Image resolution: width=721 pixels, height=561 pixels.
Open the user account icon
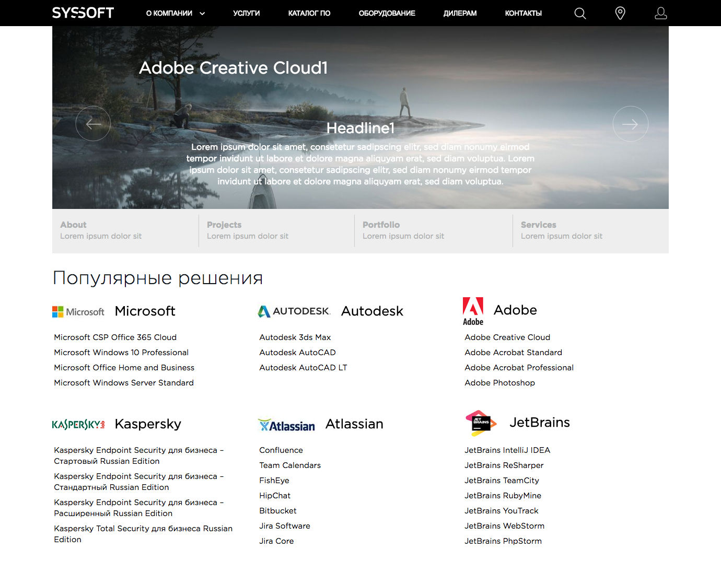pyautogui.click(x=661, y=13)
